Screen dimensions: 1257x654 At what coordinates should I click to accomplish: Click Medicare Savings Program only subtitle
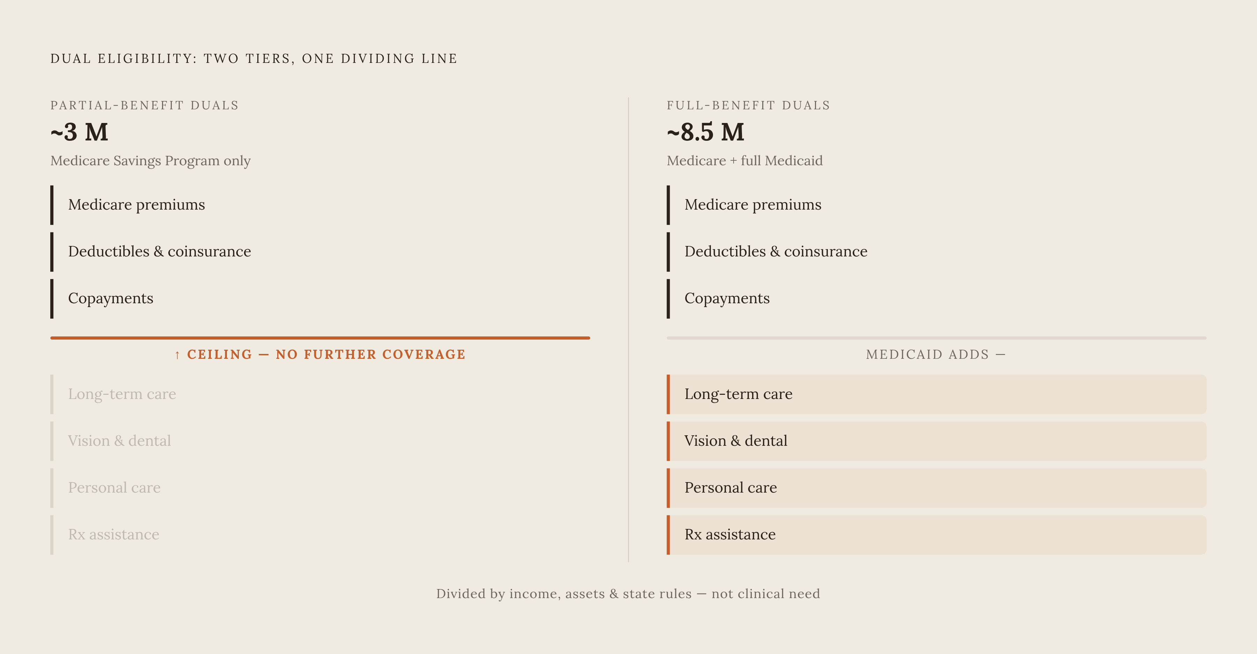coord(150,161)
